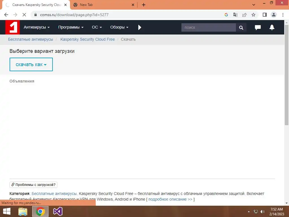Click Проблемы с загрузкой? button
Viewport: 289px width, 217px height.
33,185
